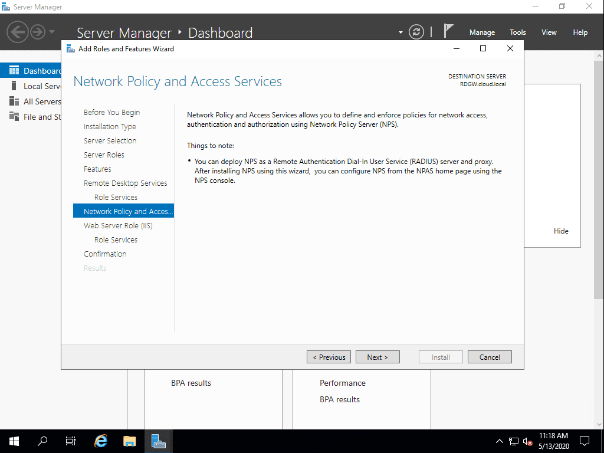604x453 pixels.
Task: Open the Start menu
Action: pos(13,441)
